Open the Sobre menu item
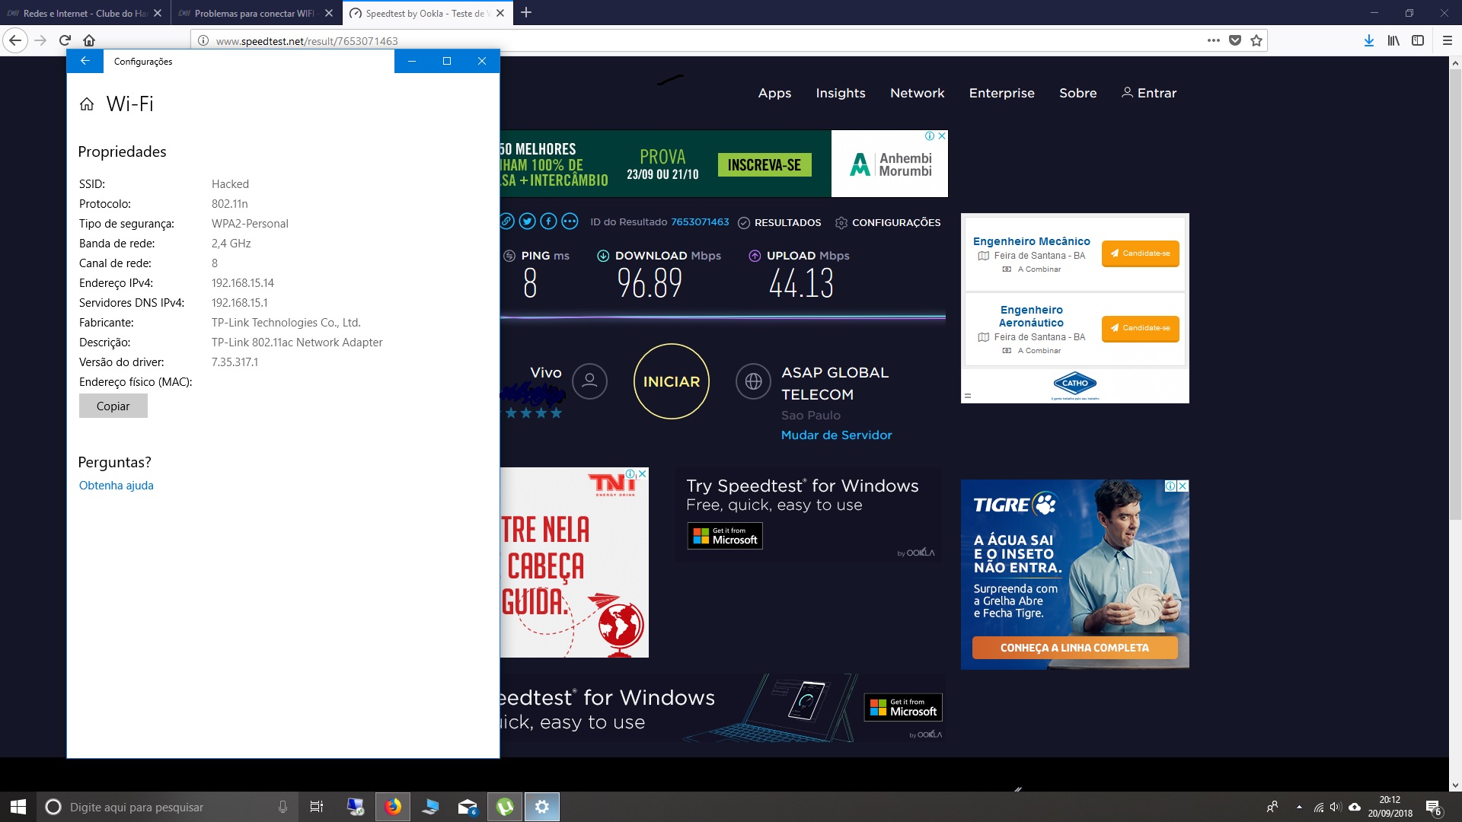This screenshot has height=822, width=1462. (1077, 93)
